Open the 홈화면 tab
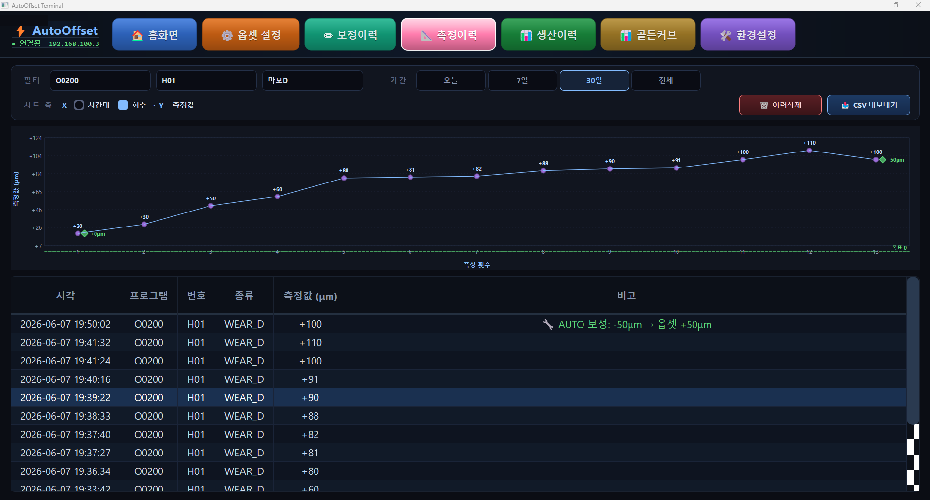The height and width of the screenshot is (500, 930). pyautogui.click(x=155, y=34)
